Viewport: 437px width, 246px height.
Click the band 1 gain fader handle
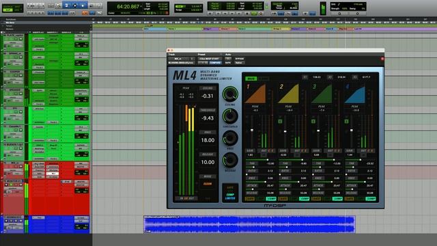point(252,131)
